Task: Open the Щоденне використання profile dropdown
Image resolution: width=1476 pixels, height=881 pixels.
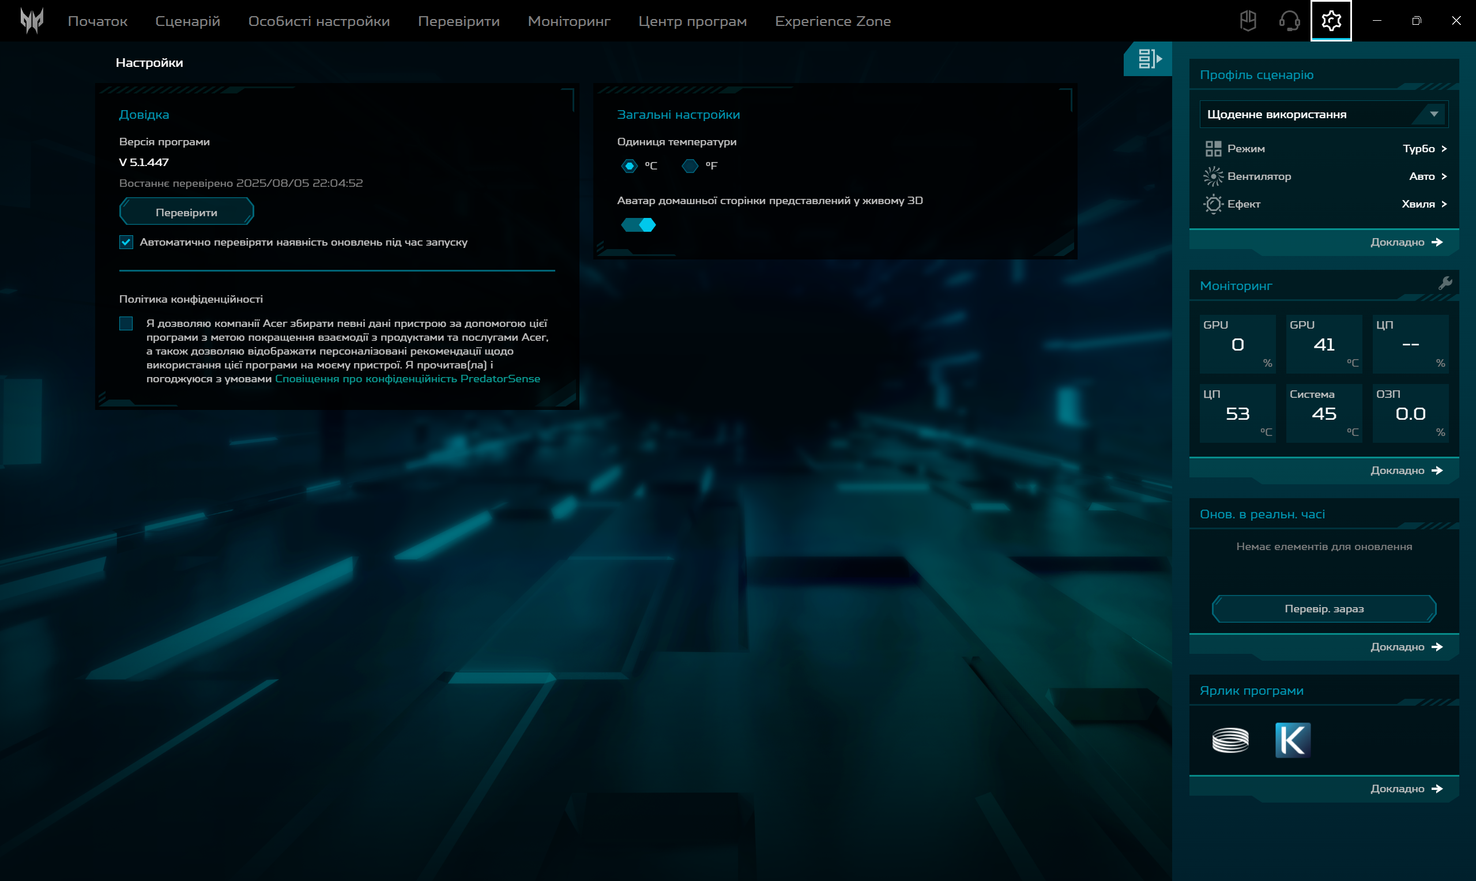Action: click(x=1323, y=114)
